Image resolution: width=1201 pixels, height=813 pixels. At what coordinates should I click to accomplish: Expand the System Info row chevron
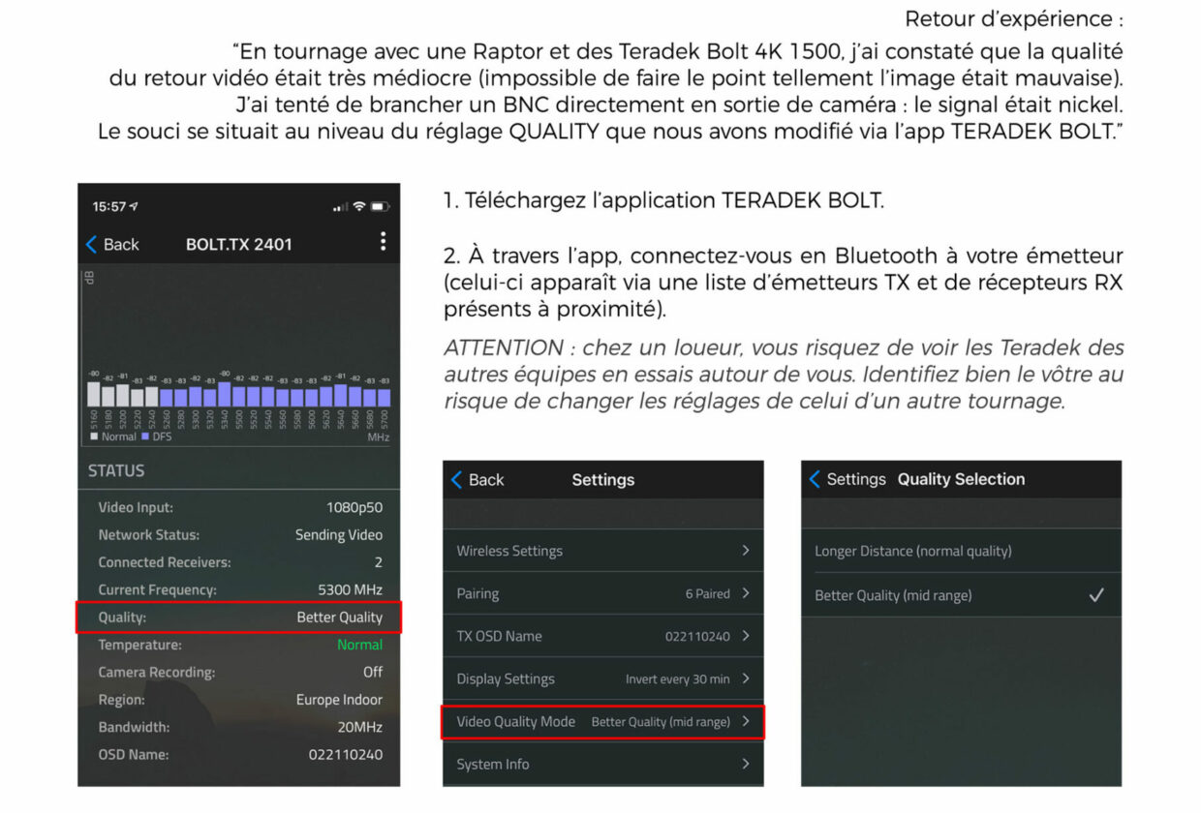[x=746, y=764]
